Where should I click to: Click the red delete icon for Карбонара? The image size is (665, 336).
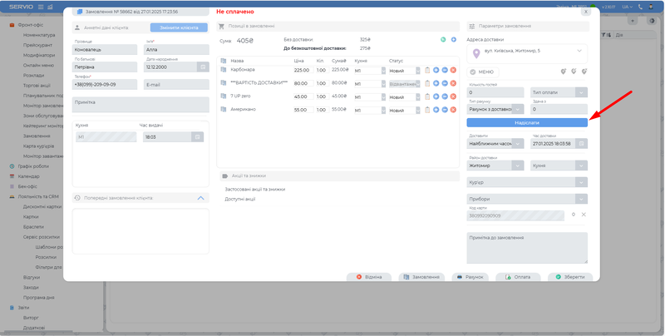(453, 70)
